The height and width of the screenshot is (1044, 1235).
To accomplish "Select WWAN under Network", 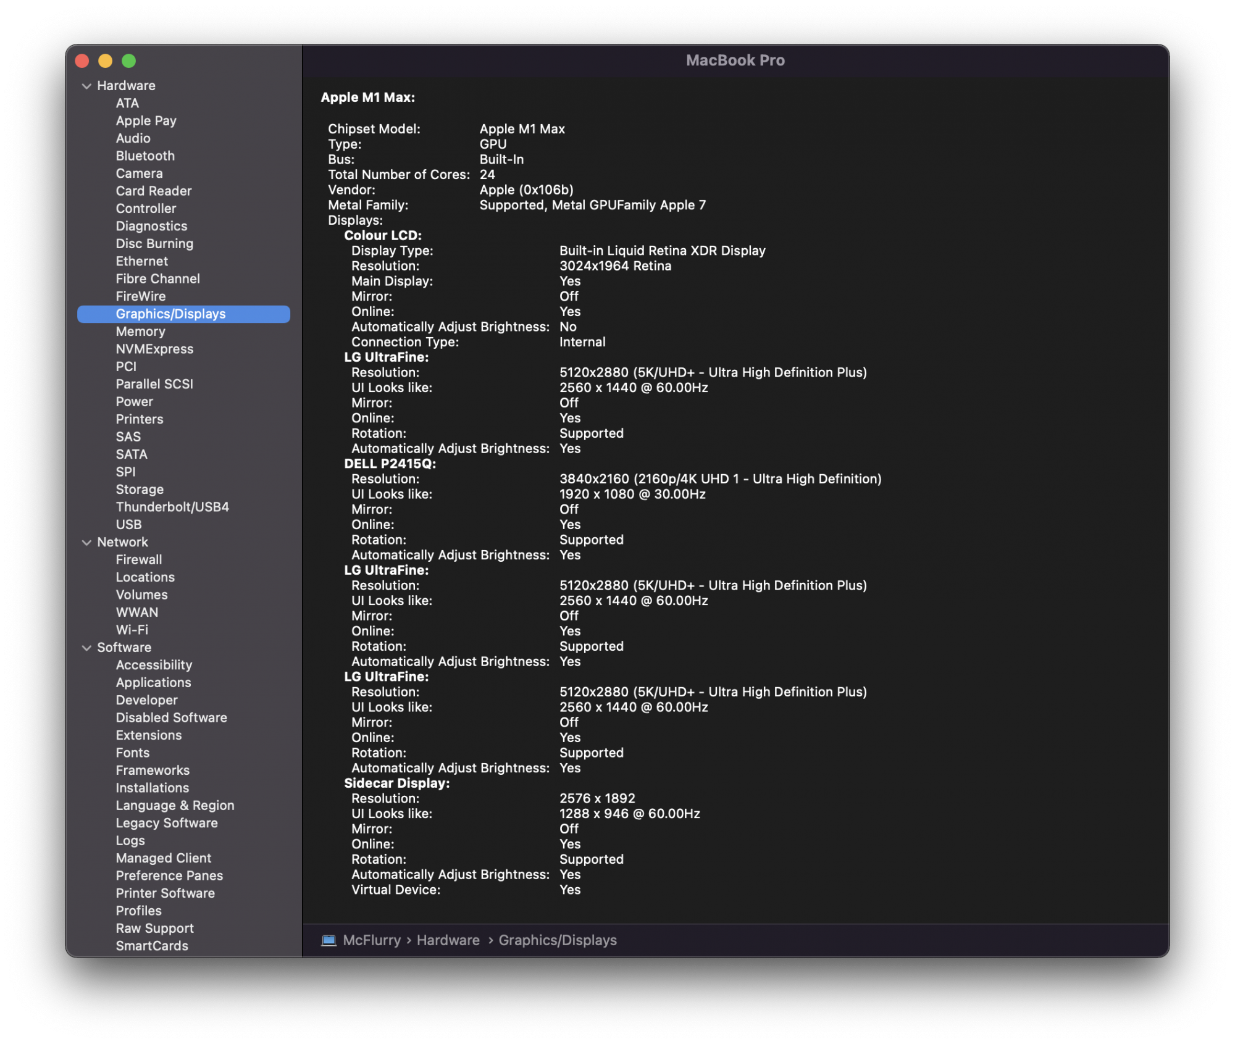I will pos(137,612).
